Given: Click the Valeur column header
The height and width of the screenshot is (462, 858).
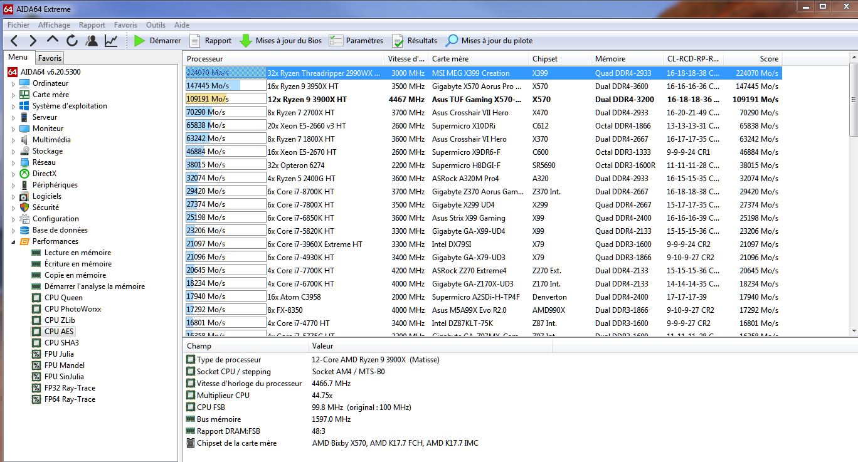Looking at the screenshot, I should pyautogui.click(x=431, y=346).
